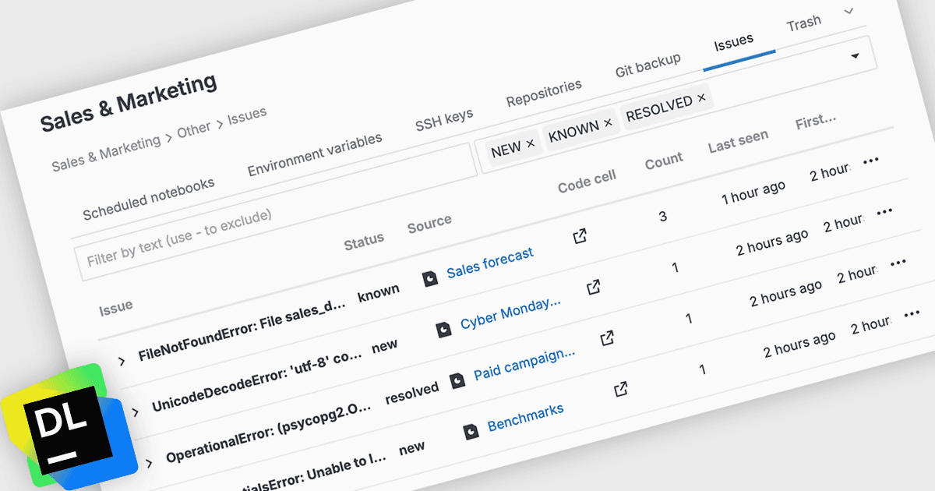This screenshot has height=491, width=935.
Task: Click notebook icon beside Sales forecast
Action: coord(430,278)
